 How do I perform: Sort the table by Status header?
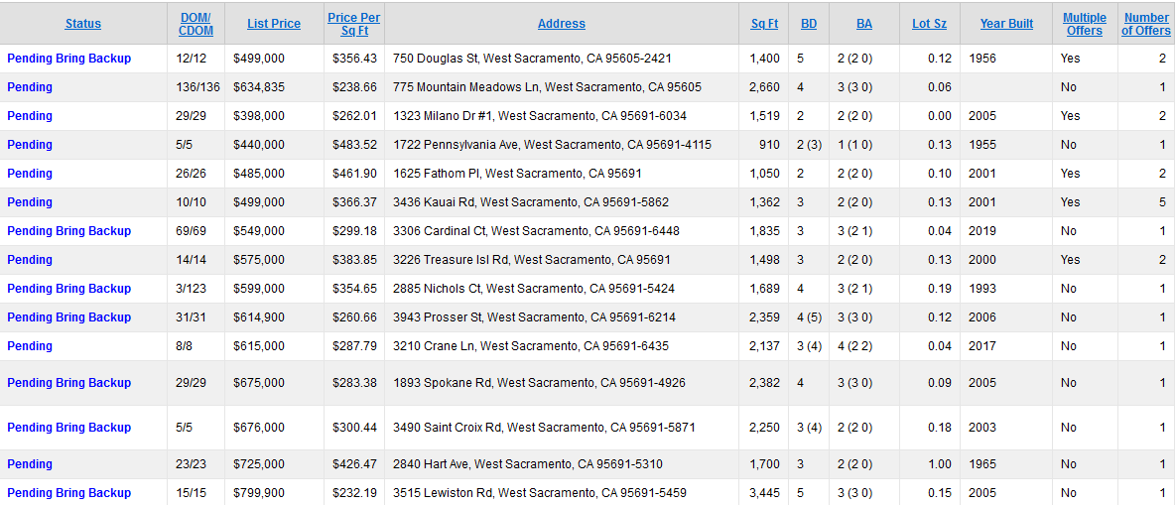(83, 24)
